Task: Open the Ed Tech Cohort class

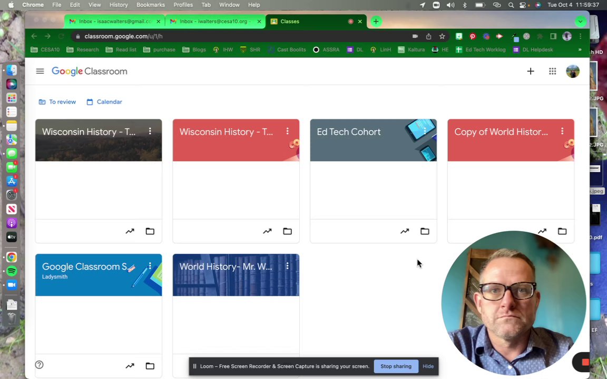Action: point(348,132)
